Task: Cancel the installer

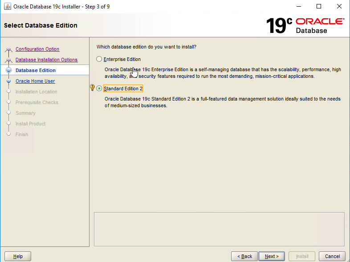Action: coord(332,256)
